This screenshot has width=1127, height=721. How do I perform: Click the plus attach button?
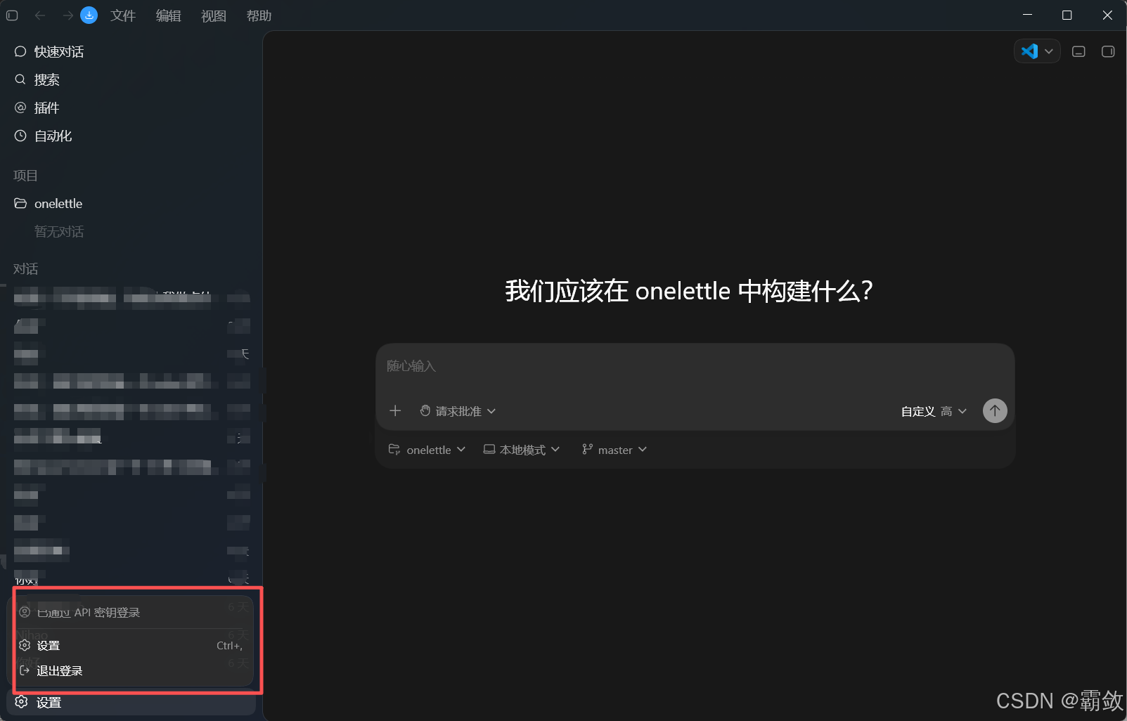click(395, 410)
